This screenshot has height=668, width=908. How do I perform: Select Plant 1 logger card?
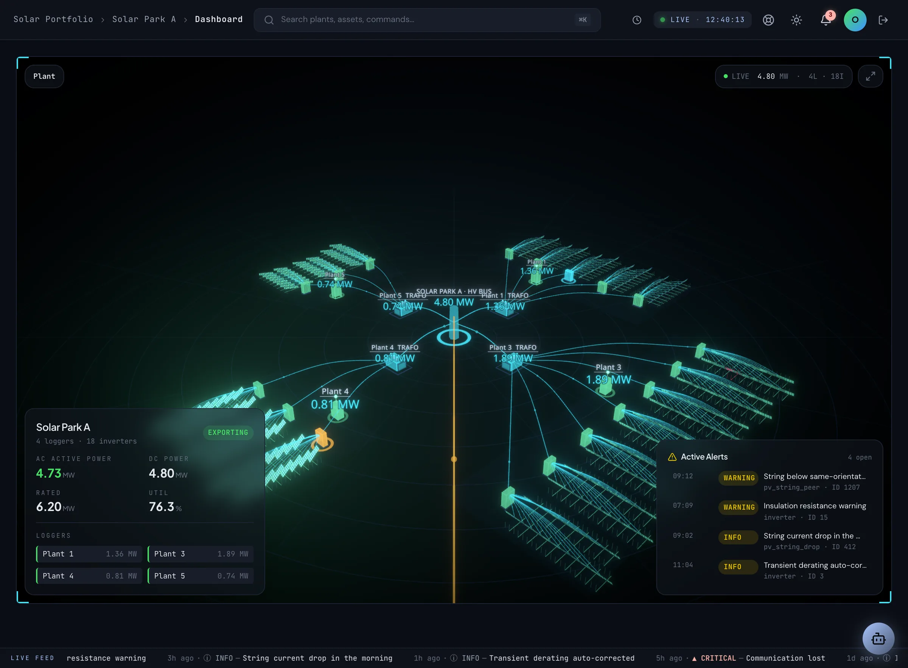point(89,554)
